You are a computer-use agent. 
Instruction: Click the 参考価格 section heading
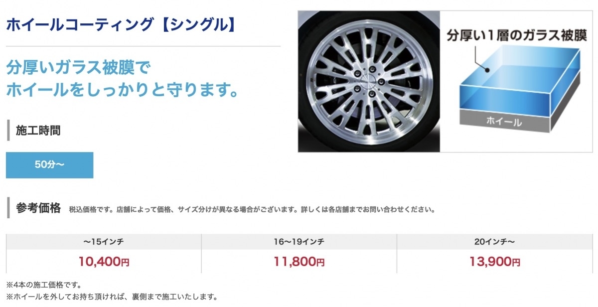(38, 208)
